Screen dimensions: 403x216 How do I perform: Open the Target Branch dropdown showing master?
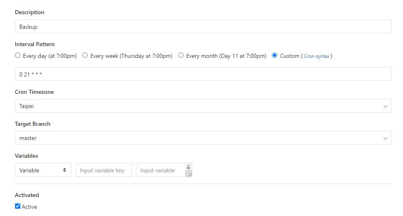coord(203,138)
